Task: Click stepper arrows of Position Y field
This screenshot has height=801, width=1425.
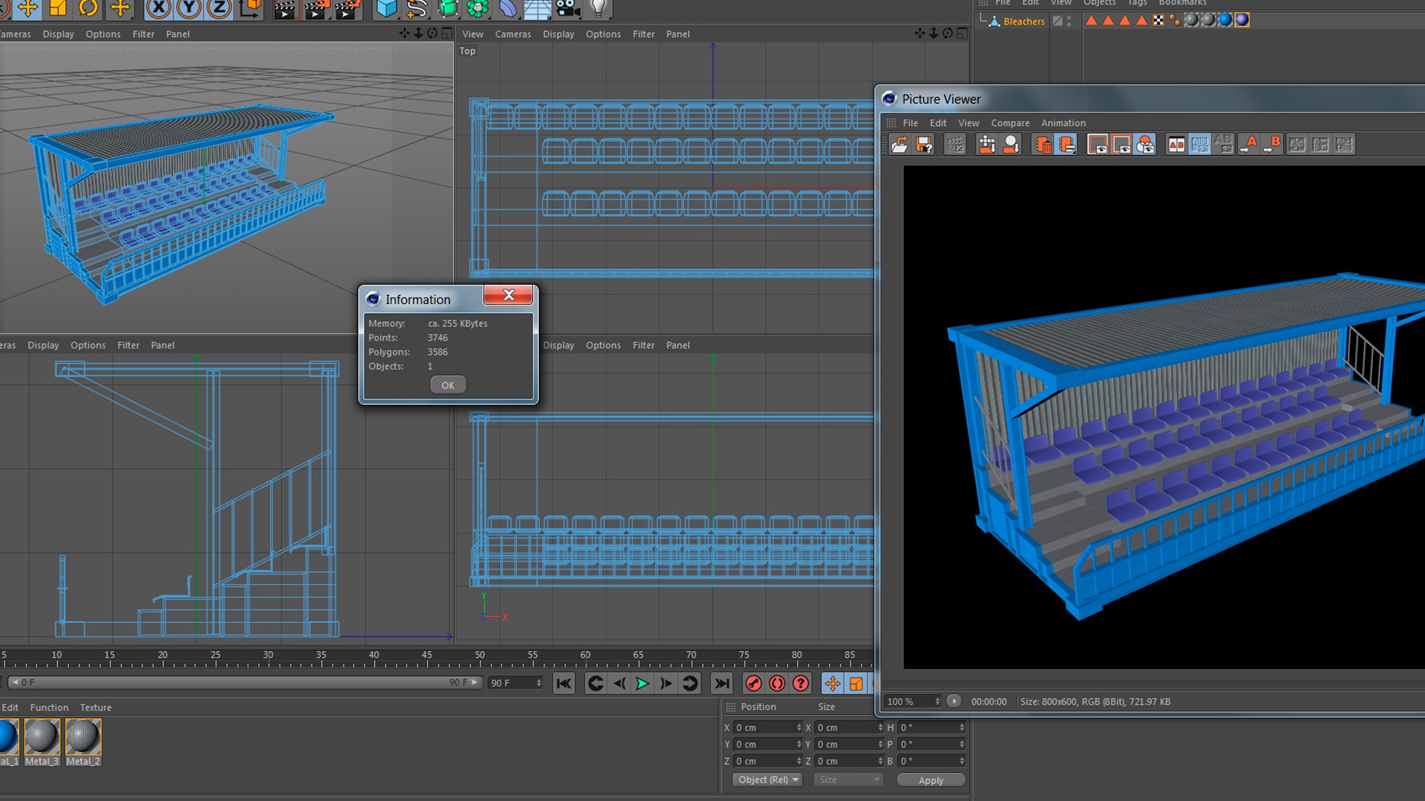Action: click(799, 745)
